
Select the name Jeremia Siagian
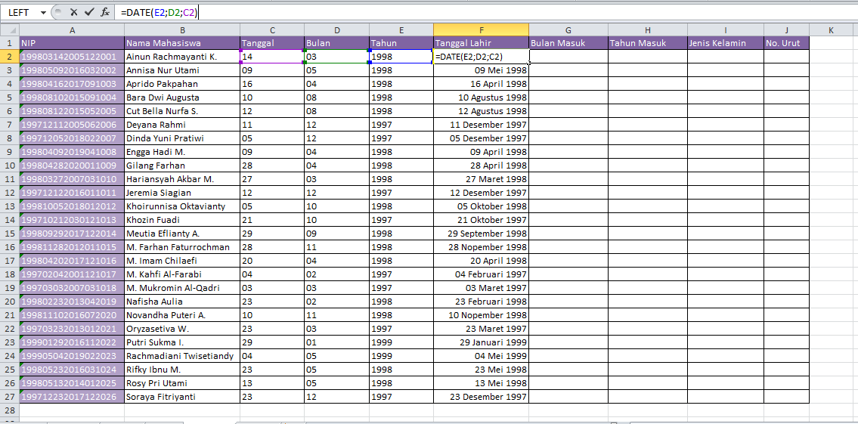[x=182, y=193]
